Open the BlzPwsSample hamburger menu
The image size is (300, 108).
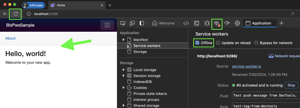click(x=107, y=25)
